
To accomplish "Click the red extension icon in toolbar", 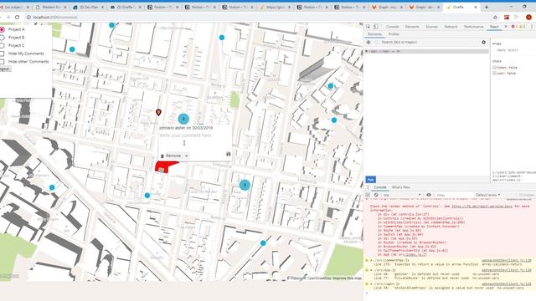I will [x=507, y=17].
